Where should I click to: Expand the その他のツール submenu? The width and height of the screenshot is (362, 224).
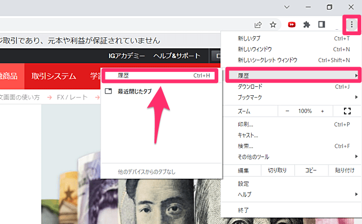coord(291,157)
